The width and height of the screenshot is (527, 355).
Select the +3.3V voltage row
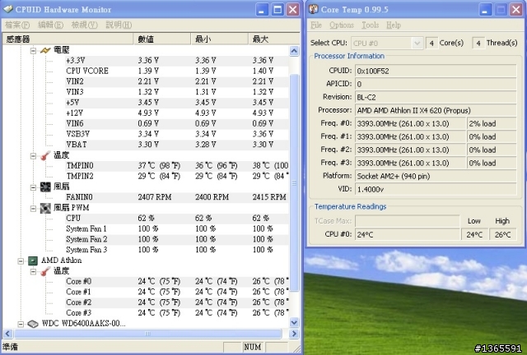tap(177, 61)
